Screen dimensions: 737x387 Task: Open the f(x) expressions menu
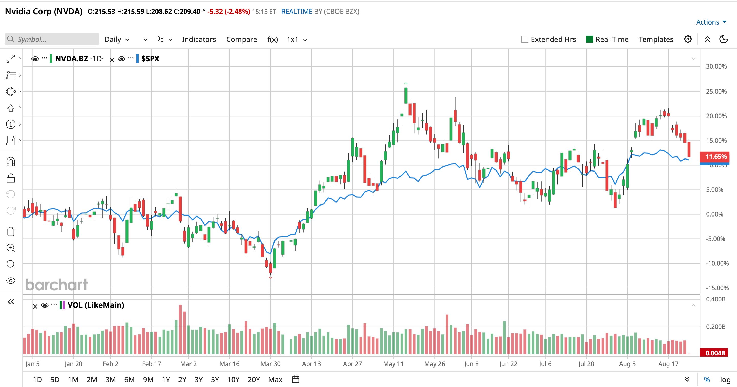pyautogui.click(x=273, y=39)
